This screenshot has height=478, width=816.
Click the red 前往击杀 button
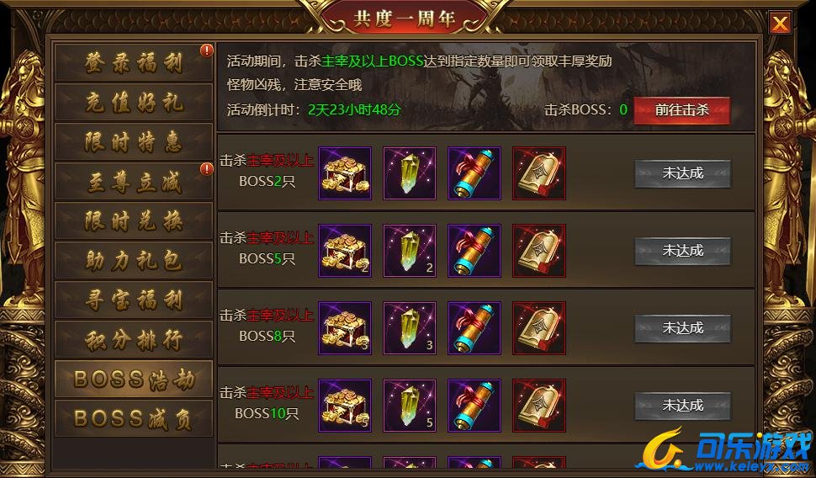coord(681,110)
